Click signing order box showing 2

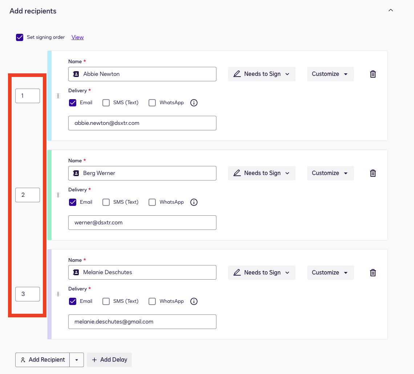[x=28, y=195]
